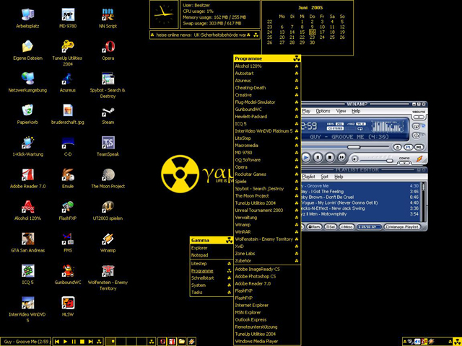Open the Winamp Config drop-down drawer

click(404, 164)
